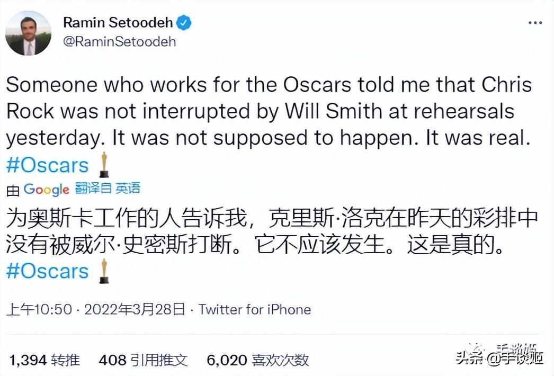Click the Google logo in translation line

[x=46, y=189]
